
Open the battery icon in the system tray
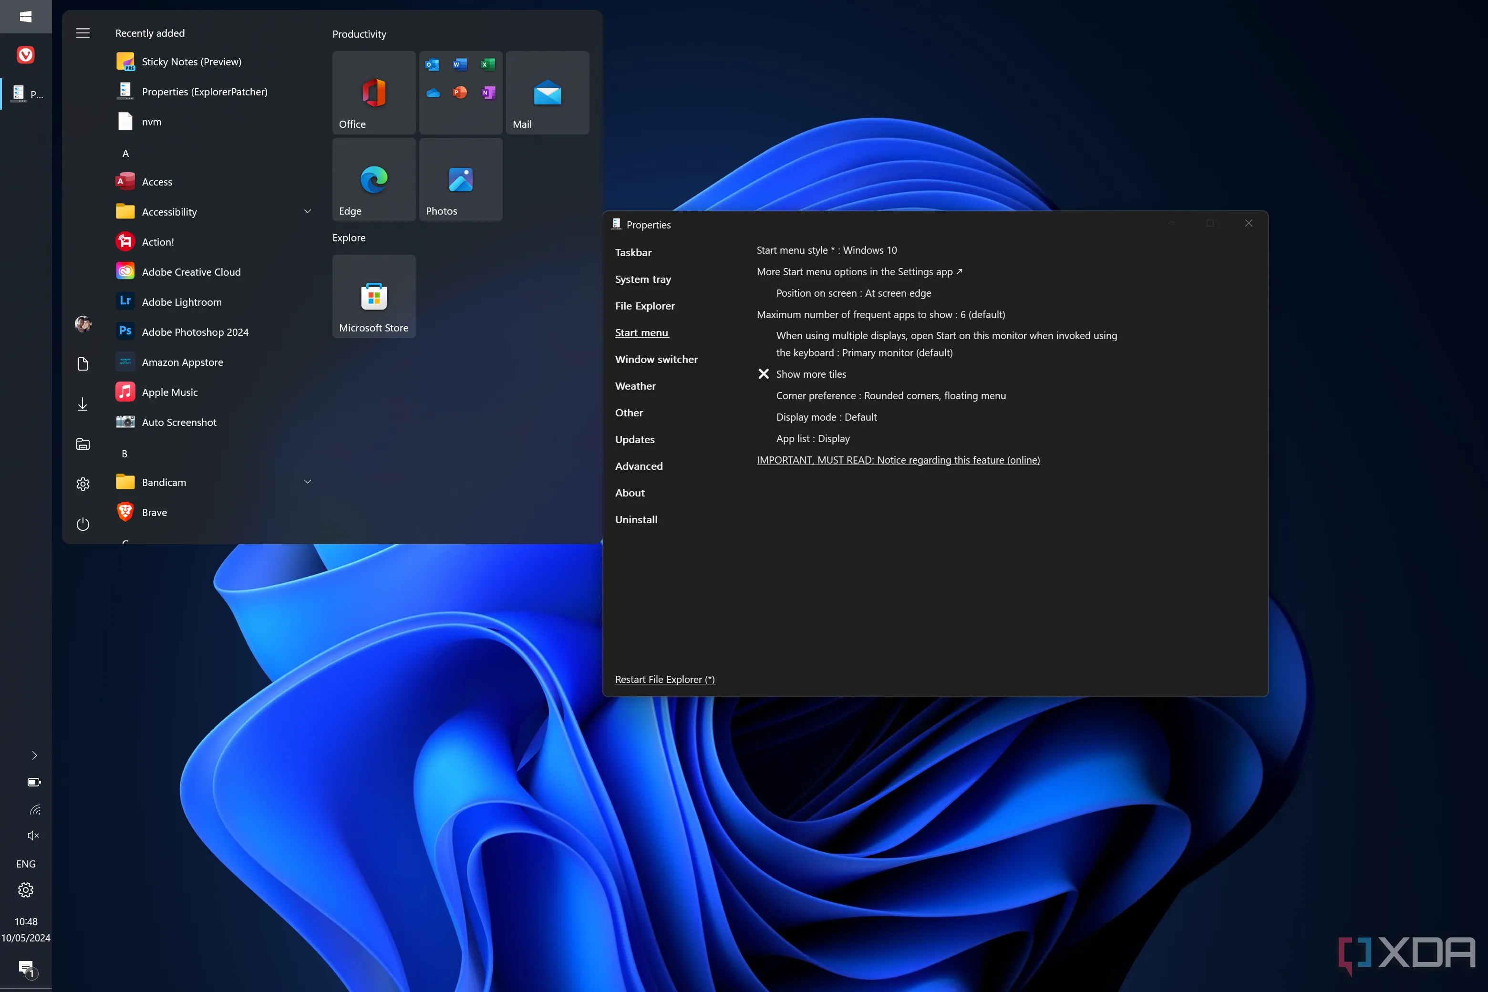34,782
